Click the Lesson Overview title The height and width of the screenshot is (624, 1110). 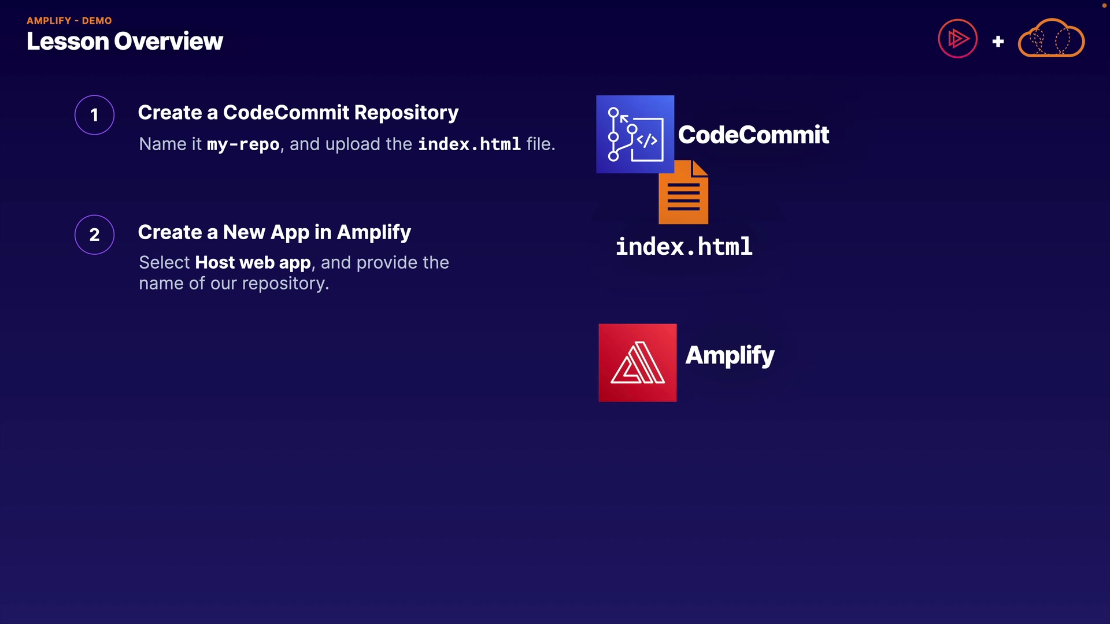[x=124, y=42]
